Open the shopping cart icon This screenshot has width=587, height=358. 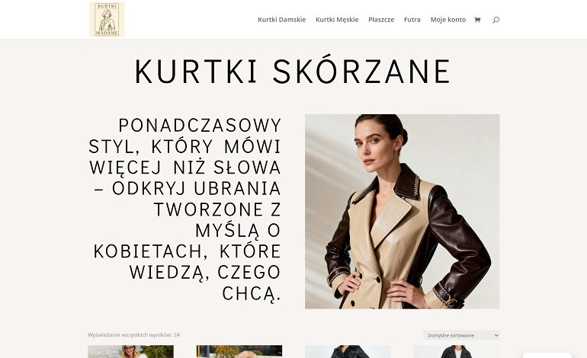(x=477, y=20)
